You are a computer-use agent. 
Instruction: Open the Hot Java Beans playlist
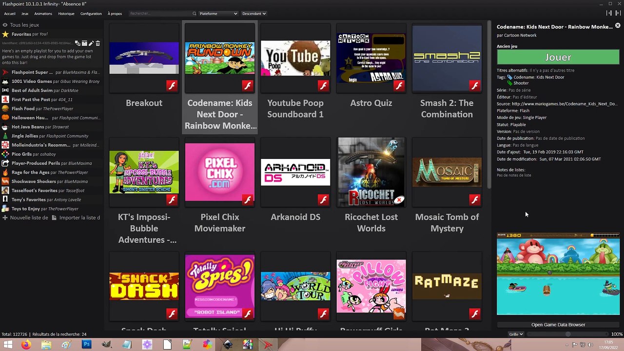click(52, 127)
